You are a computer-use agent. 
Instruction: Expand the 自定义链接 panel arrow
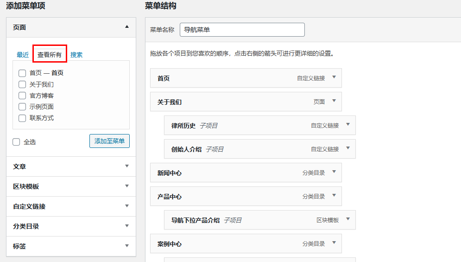pos(126,206)
